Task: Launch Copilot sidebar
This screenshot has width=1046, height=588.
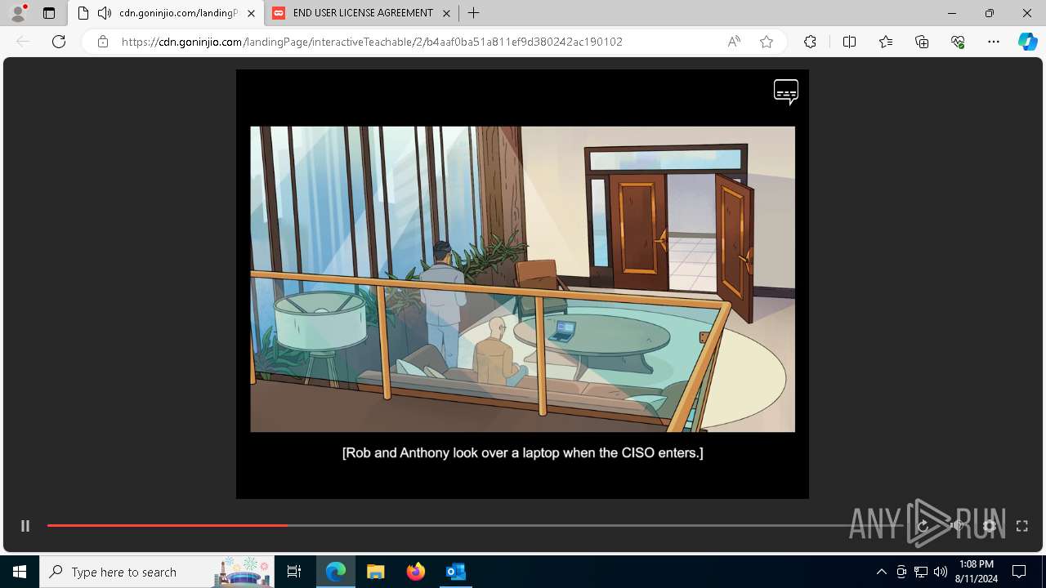Action: pyautogui.click(x=1027, y=42)
